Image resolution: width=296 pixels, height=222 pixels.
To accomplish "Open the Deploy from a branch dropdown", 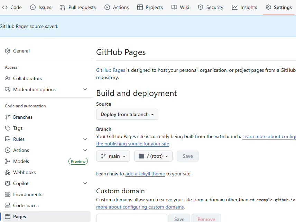I will tap(127, 114).
